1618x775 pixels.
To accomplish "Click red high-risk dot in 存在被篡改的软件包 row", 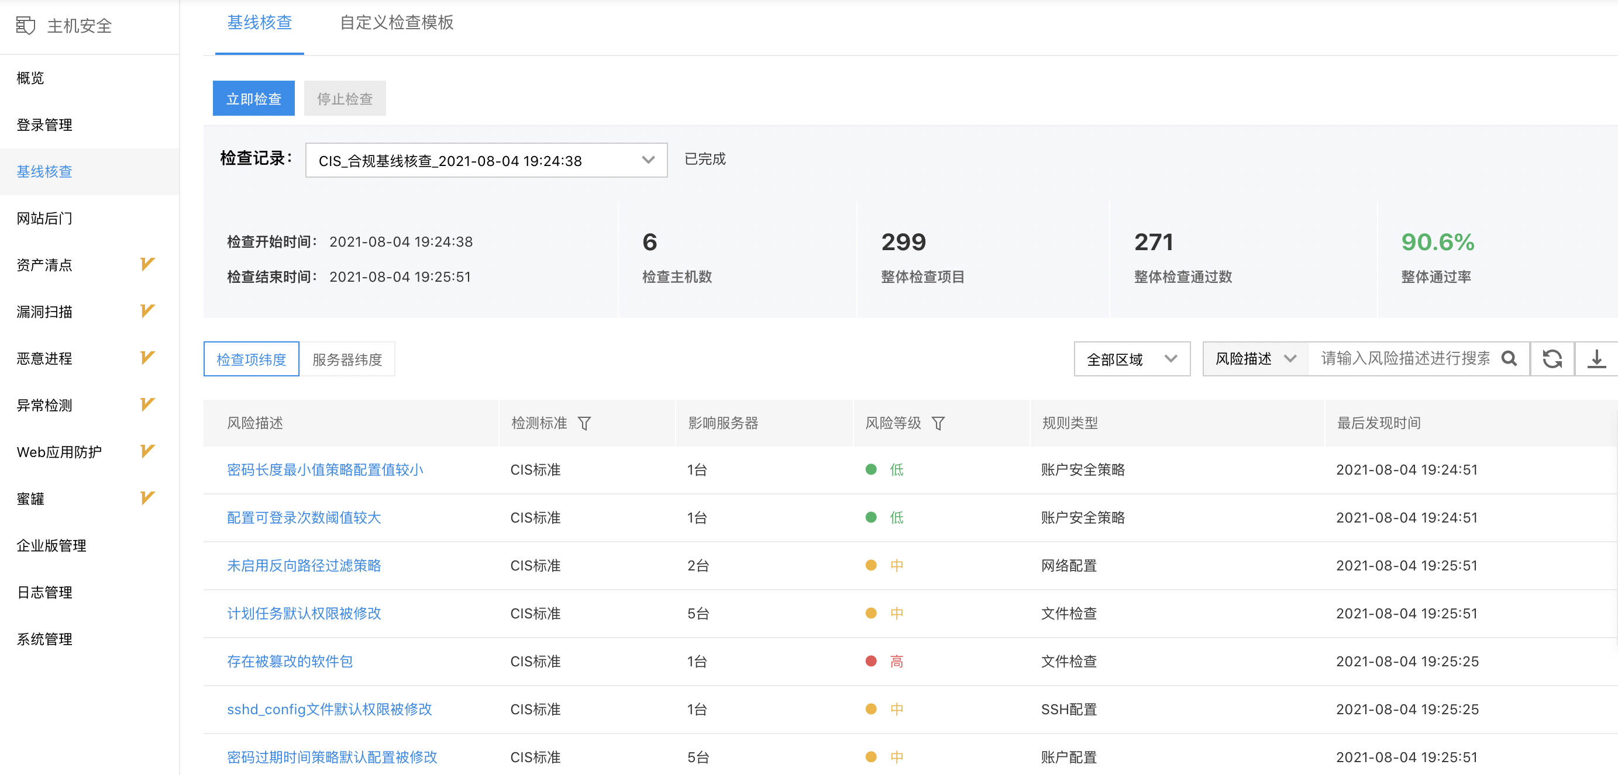I will [870, 662].
